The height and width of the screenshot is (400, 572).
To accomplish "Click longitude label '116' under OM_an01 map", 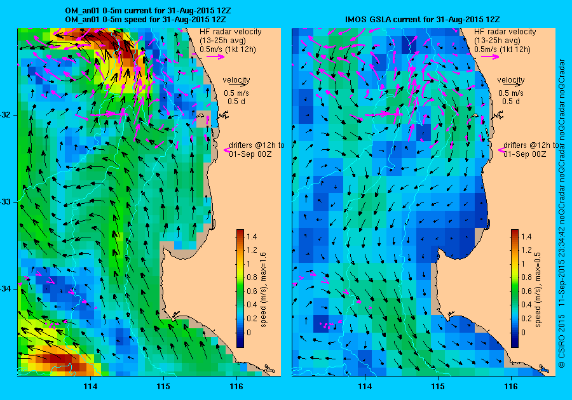I will (236, 387).
